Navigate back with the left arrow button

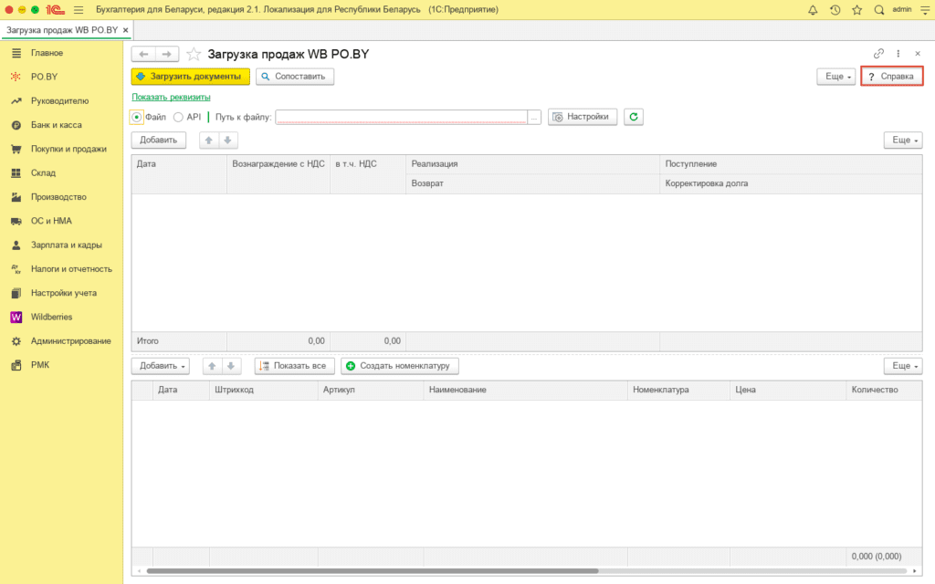coord(143,55)
